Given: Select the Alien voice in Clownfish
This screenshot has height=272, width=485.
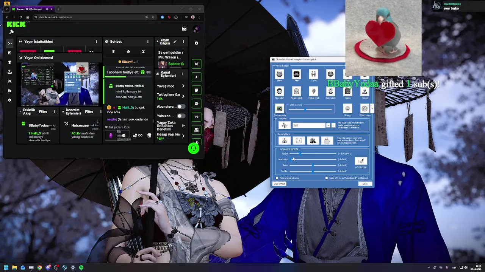Looking at the screenshot, I should coord(279,74).
